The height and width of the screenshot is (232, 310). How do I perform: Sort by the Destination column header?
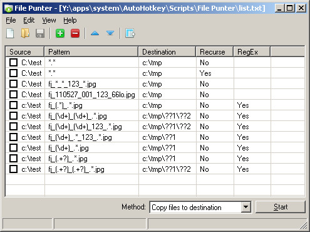coord(167,52)
